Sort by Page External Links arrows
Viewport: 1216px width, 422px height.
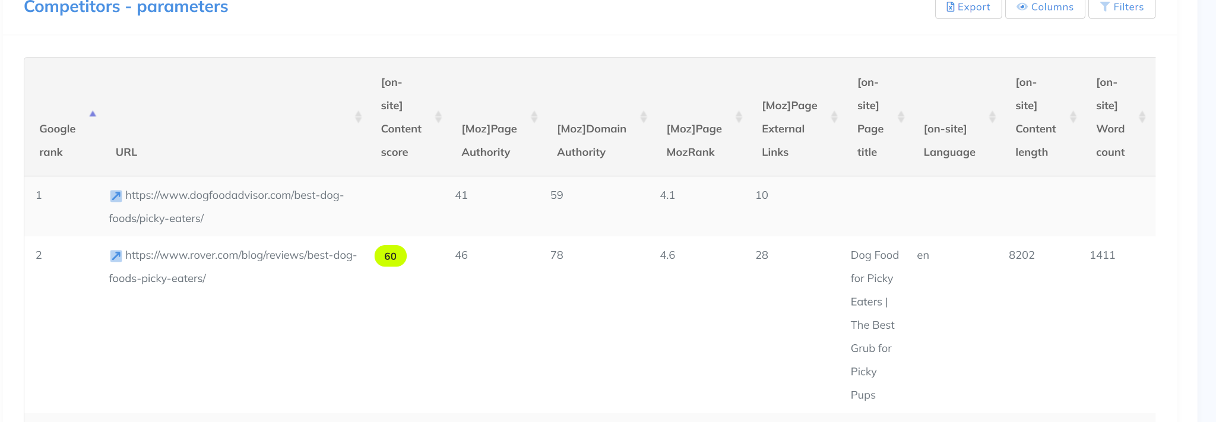(834, 117)
